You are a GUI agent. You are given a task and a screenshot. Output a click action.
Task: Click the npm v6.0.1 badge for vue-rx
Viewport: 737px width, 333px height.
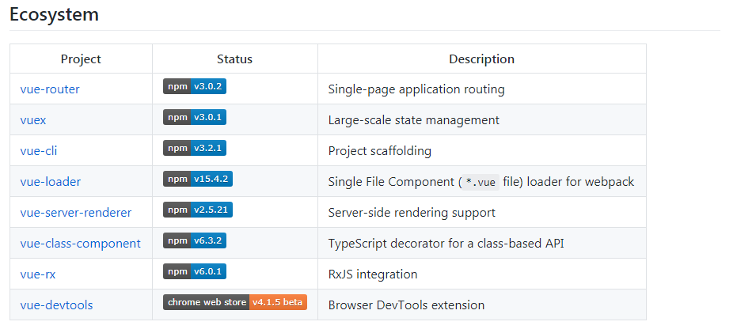195,271
